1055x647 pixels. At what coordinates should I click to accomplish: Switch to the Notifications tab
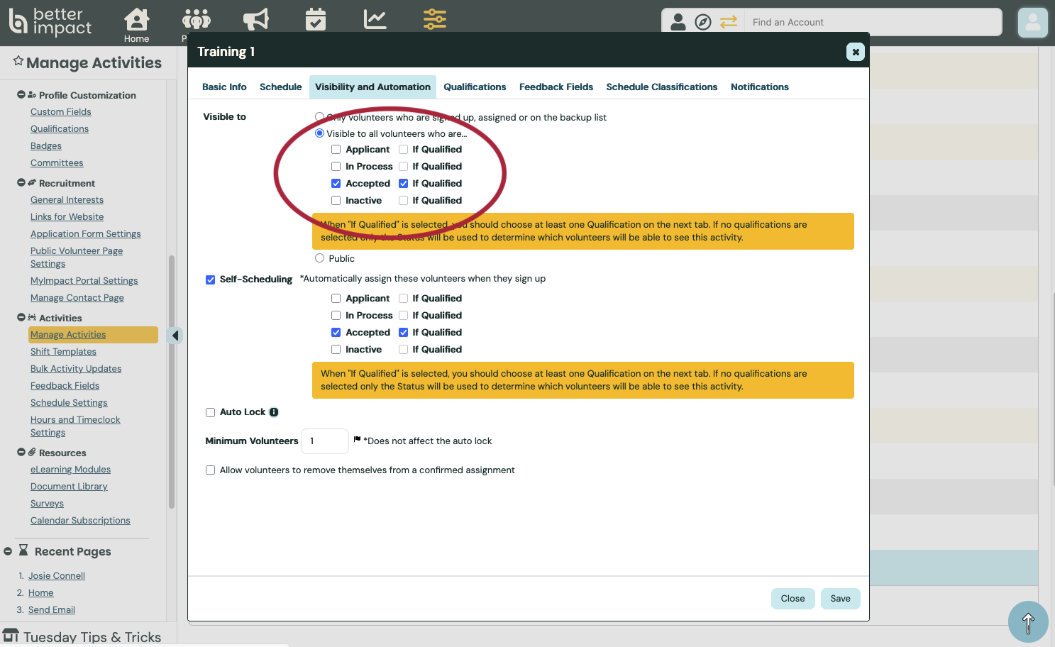[x=759, y=87]
